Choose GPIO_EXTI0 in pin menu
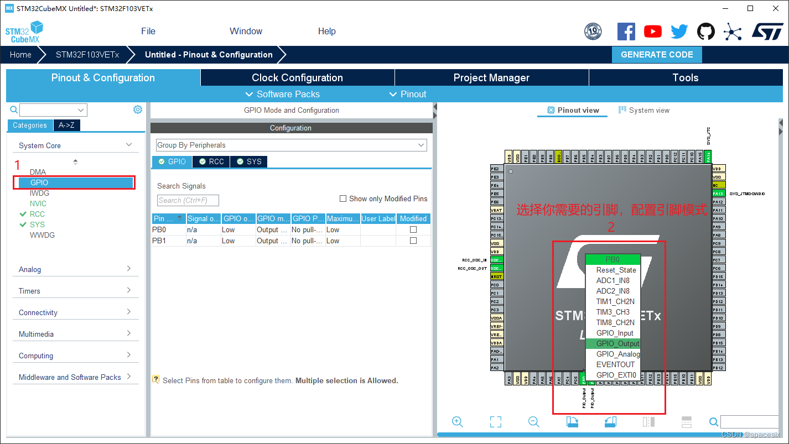Image resolution: width=789 pixels, height=444 pixels. tap(613, 375)
